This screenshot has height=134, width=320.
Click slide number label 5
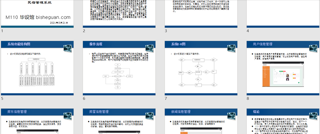[x=2, y=98]
